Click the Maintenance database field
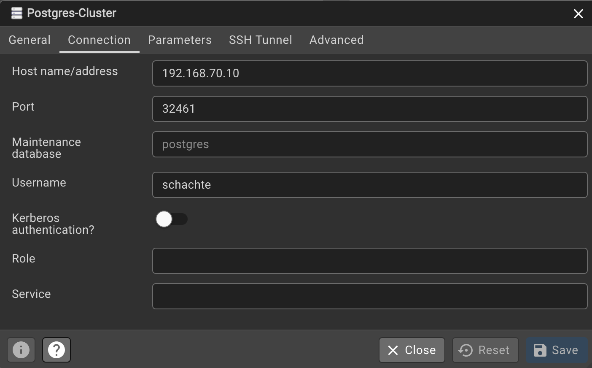 click(x=369, y=144)
